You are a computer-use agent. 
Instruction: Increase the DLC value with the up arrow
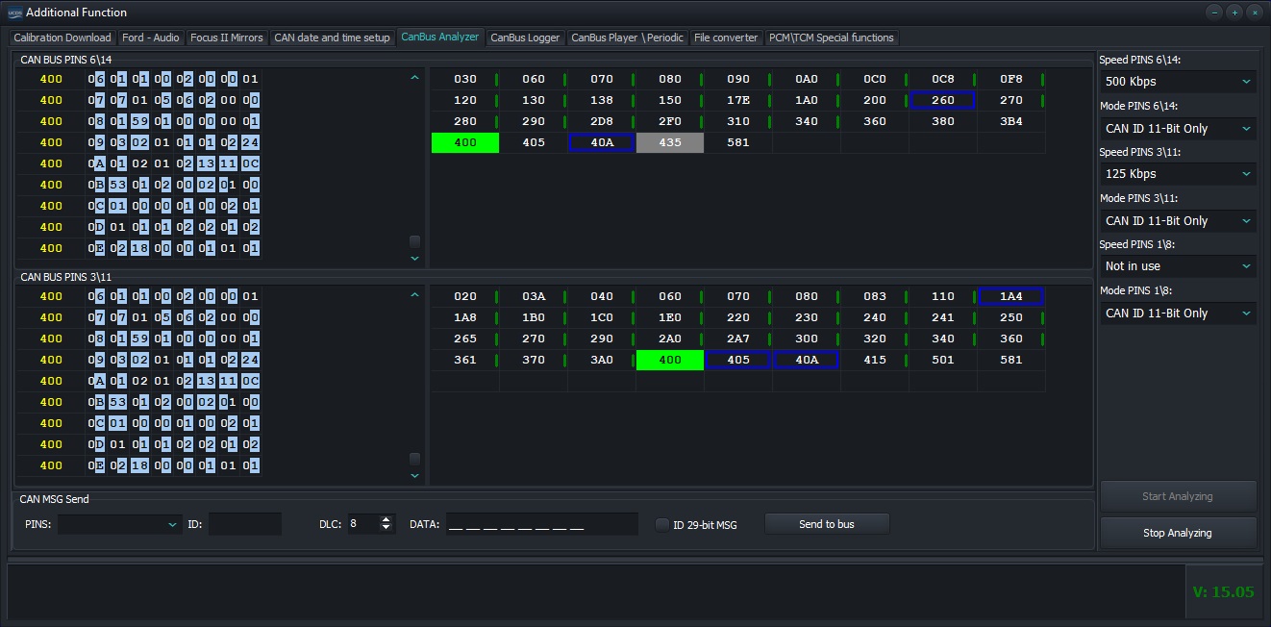click(386, 519)
